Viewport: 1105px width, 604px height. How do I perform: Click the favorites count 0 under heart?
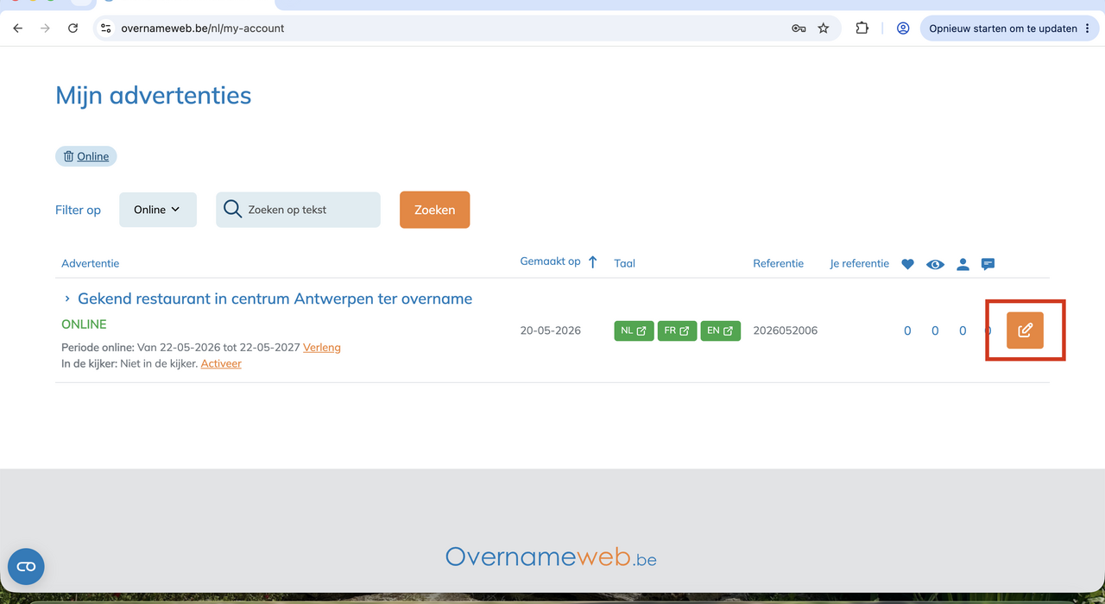pyautogui.click(x=907, y=330)
